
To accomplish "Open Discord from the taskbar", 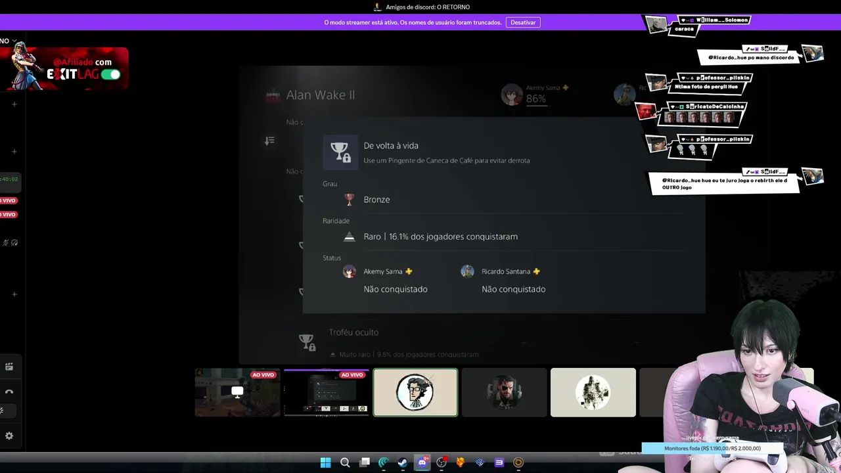I will (x=422, y=462).
